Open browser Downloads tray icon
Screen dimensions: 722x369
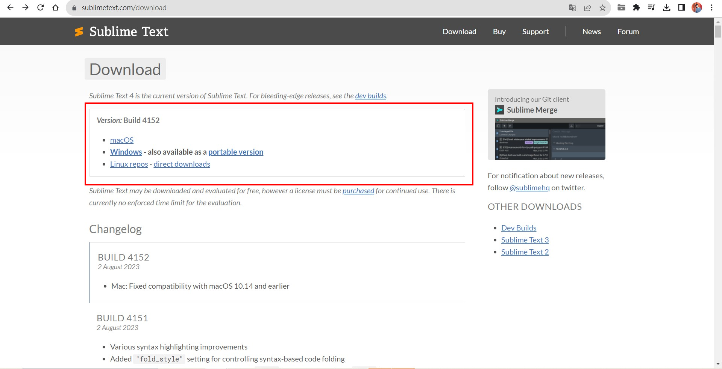666,8
